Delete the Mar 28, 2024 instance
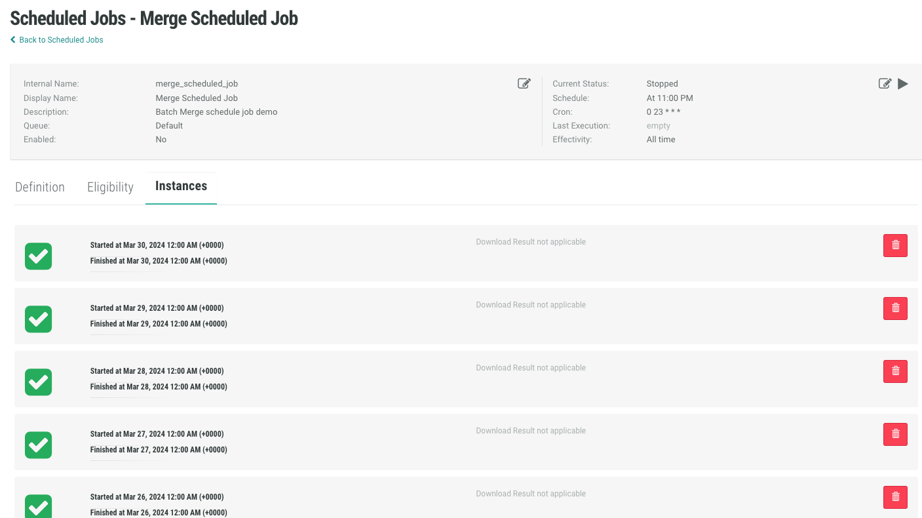This screenshot has width=922, height=518. coord(895,371)
